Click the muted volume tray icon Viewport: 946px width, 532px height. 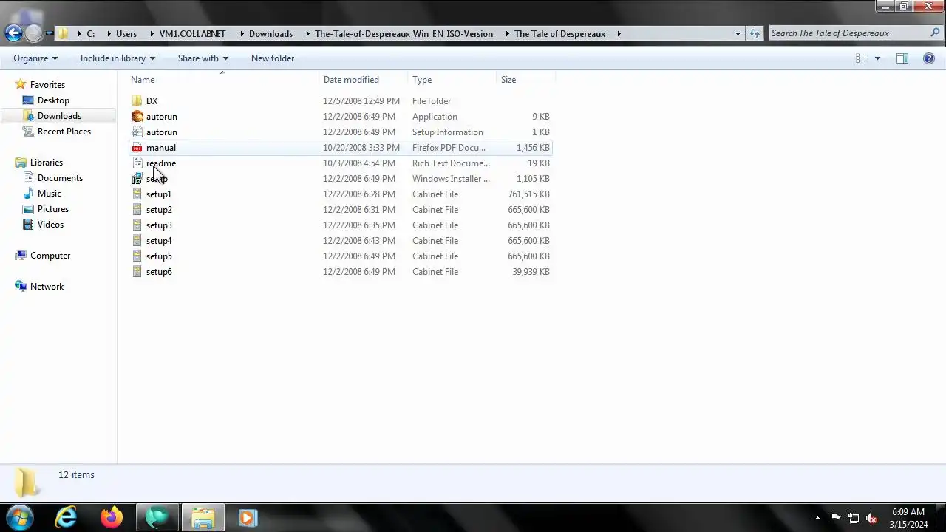871,518
